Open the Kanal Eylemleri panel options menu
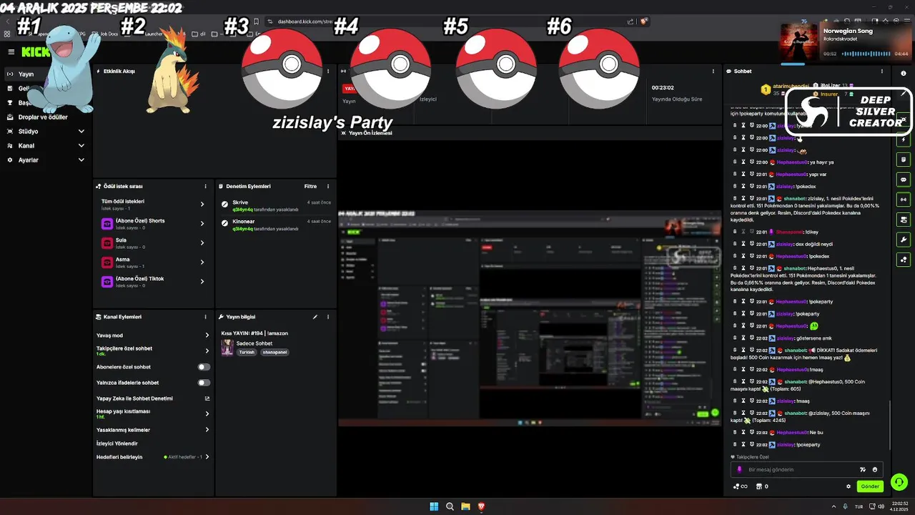This screenshot has height=515, width=915. coord(205,317)
